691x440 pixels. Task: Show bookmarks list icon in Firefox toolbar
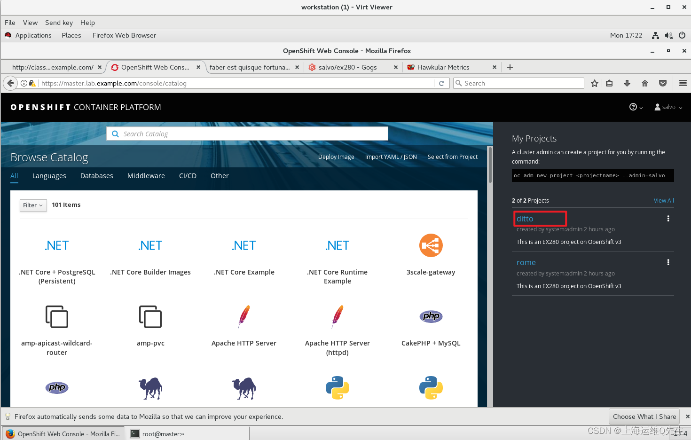[x=609, y=83]
